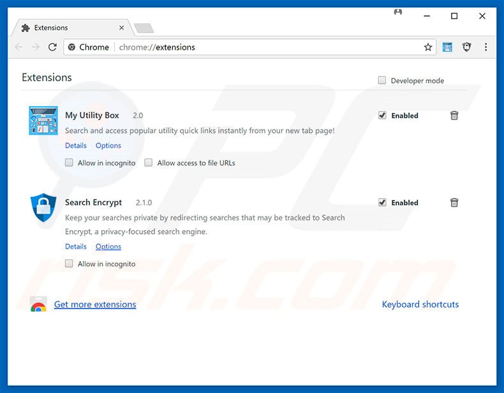Enable Developer mode checkbox
The width and height of the screenshot is (504, 393).
pos(382,80)
